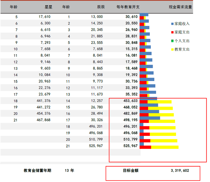Click the cell value 8,443
This screenshot has width=210, height=182.
(x=98, y=62)
